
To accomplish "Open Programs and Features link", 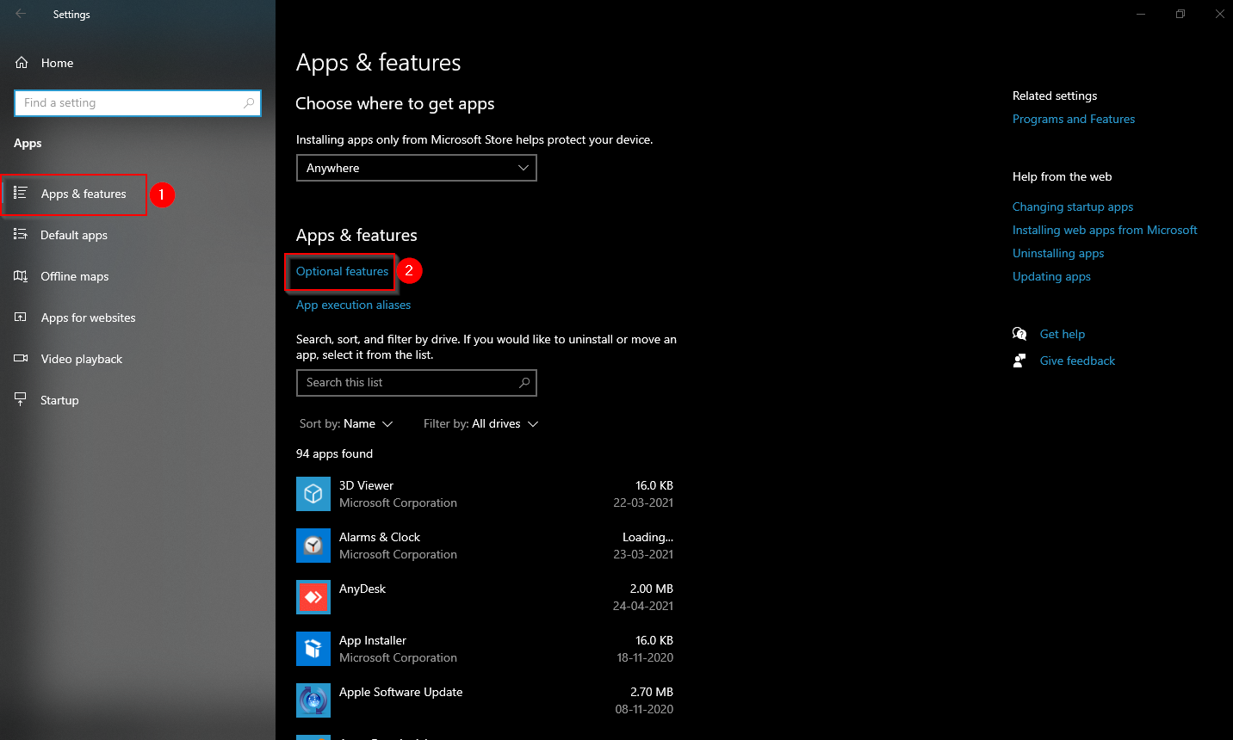I will [x=1074, y=119].
